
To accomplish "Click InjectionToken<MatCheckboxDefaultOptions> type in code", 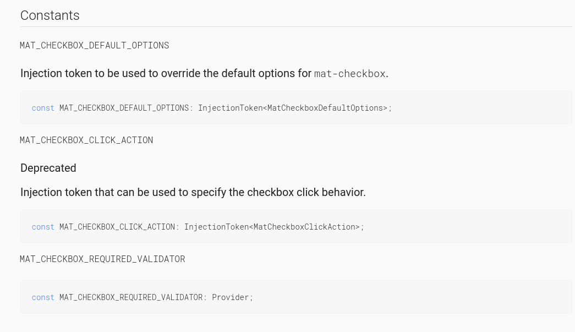I will [293, 108].
